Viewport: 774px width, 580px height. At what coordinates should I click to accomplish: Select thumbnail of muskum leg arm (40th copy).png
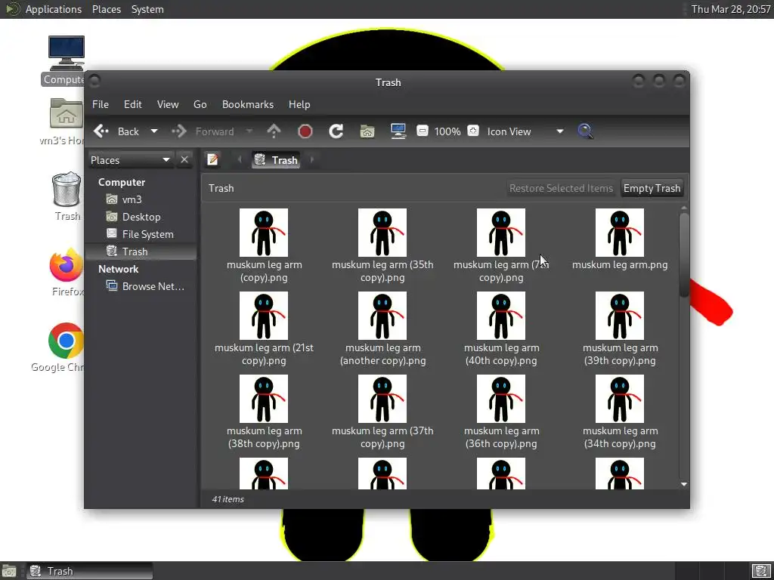click(501, 316)
